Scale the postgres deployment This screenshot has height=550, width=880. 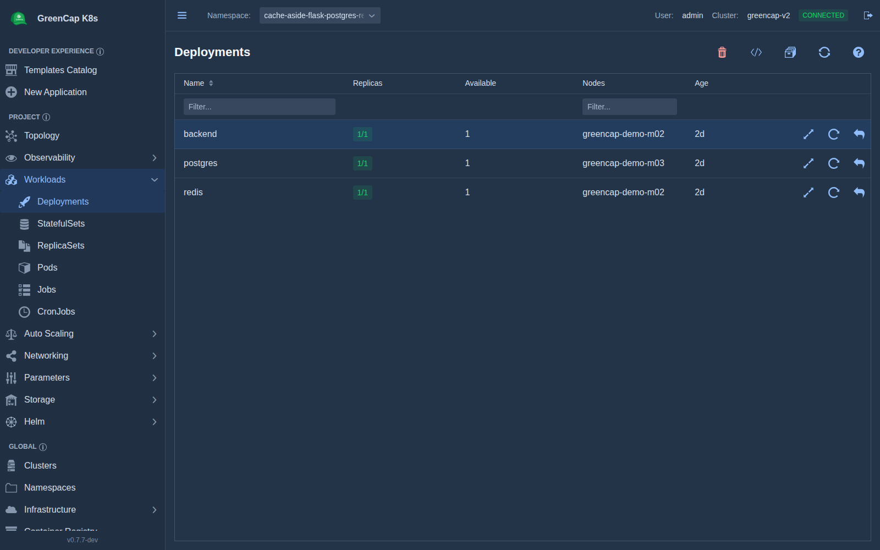[x=809, y=163]
